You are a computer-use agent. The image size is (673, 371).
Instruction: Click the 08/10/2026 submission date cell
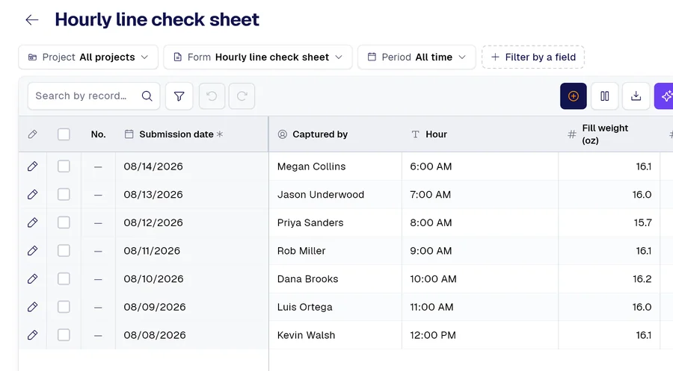(192, 279)
